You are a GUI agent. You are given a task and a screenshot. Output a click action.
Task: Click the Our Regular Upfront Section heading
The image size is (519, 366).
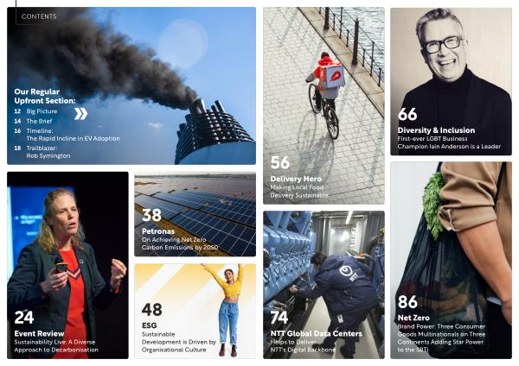[x=45, y=96]
